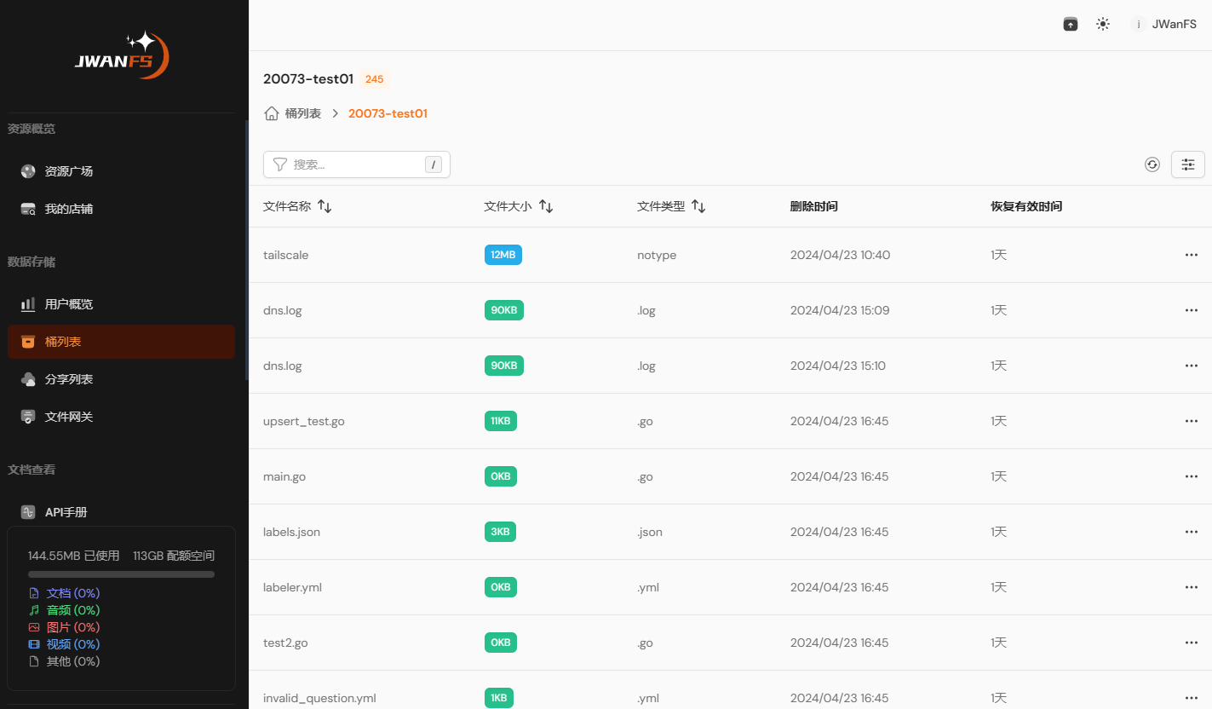Open more actions for test2.go row
The height and width of the screenshot is (709, 1212).
click(x=1192, y=643)
